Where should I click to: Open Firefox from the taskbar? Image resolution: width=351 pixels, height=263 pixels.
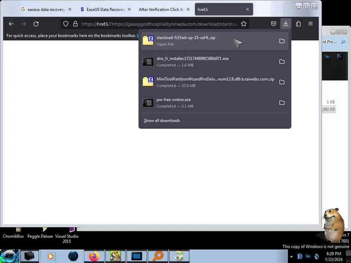[94, 256]
